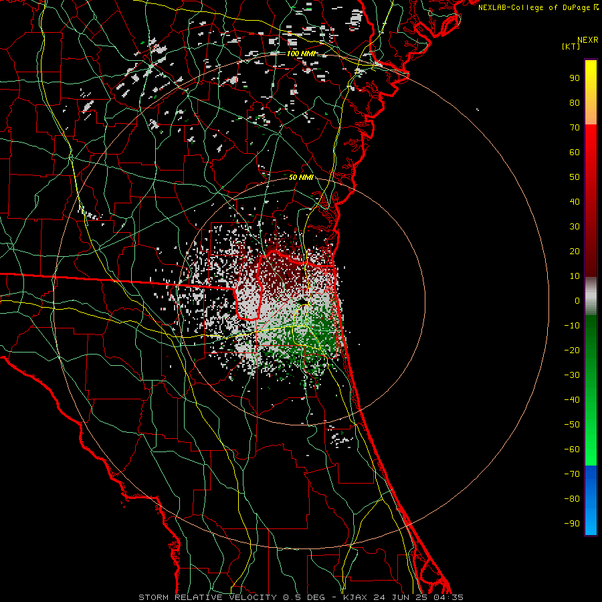This screenshot has width=602, height=602.
Task: Click the KJAX station ID in the caption
Action: click(x=355, y=597)
